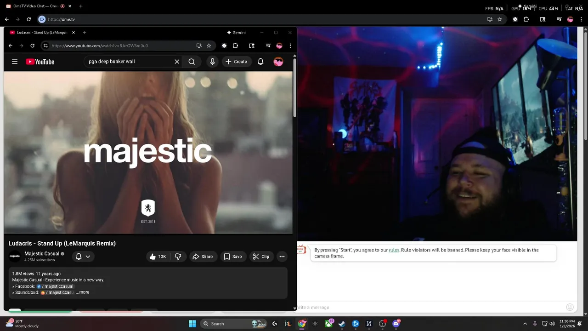Open YouTube notifications bell in header

260,62
